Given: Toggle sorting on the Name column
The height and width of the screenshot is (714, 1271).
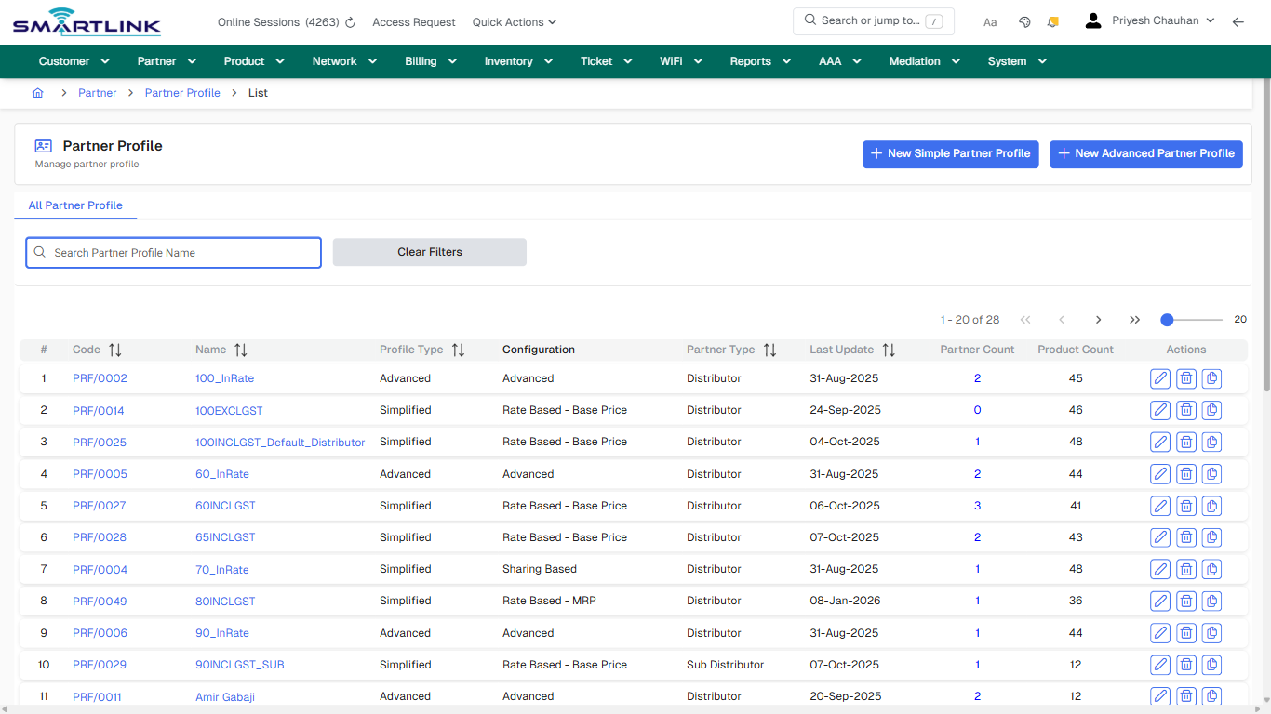Looking at the screenshot, I should point(241,350).
